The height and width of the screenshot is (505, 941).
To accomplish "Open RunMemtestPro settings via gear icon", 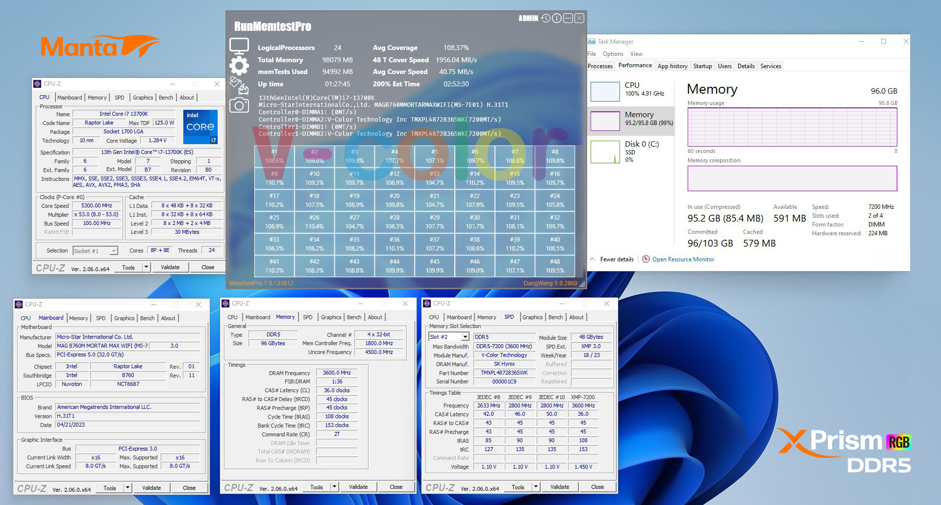I will coord(239,65).
